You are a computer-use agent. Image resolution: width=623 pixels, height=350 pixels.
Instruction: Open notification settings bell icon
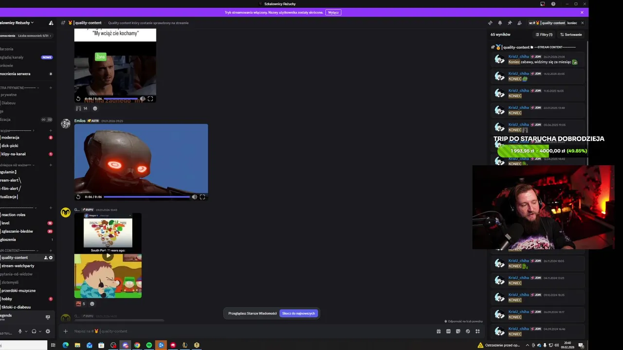tap(500, 23)
